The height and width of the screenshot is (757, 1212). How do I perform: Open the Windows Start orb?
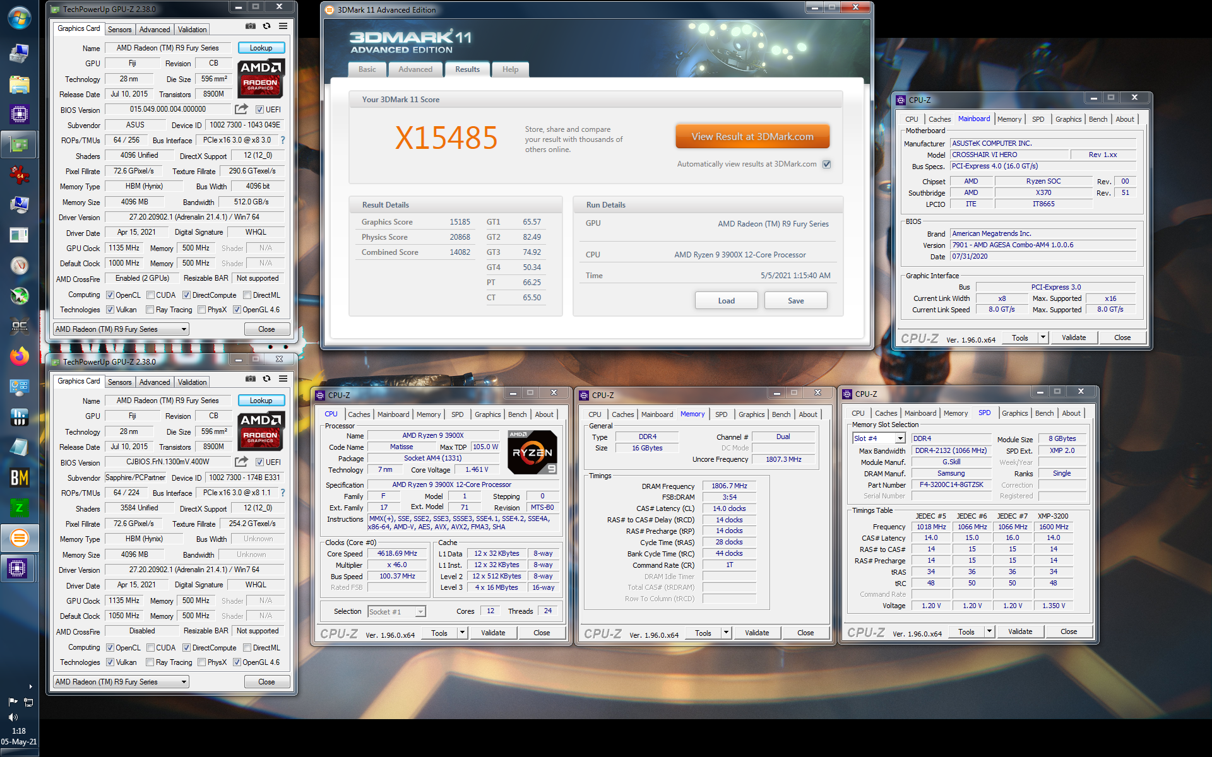tap(19, 18)
